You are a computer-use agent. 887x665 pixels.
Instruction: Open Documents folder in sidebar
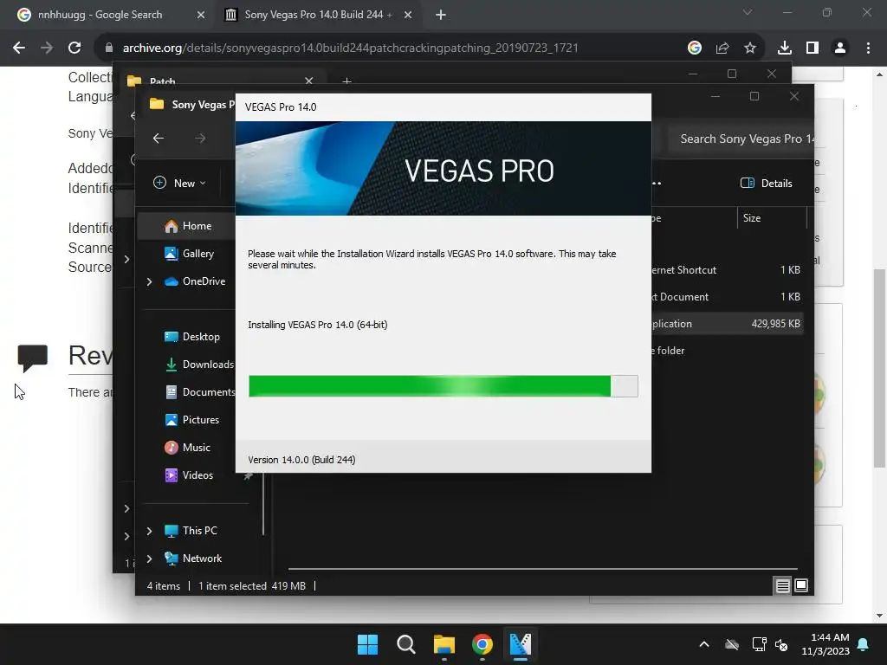pyautogui.click(x=200, y=392)
